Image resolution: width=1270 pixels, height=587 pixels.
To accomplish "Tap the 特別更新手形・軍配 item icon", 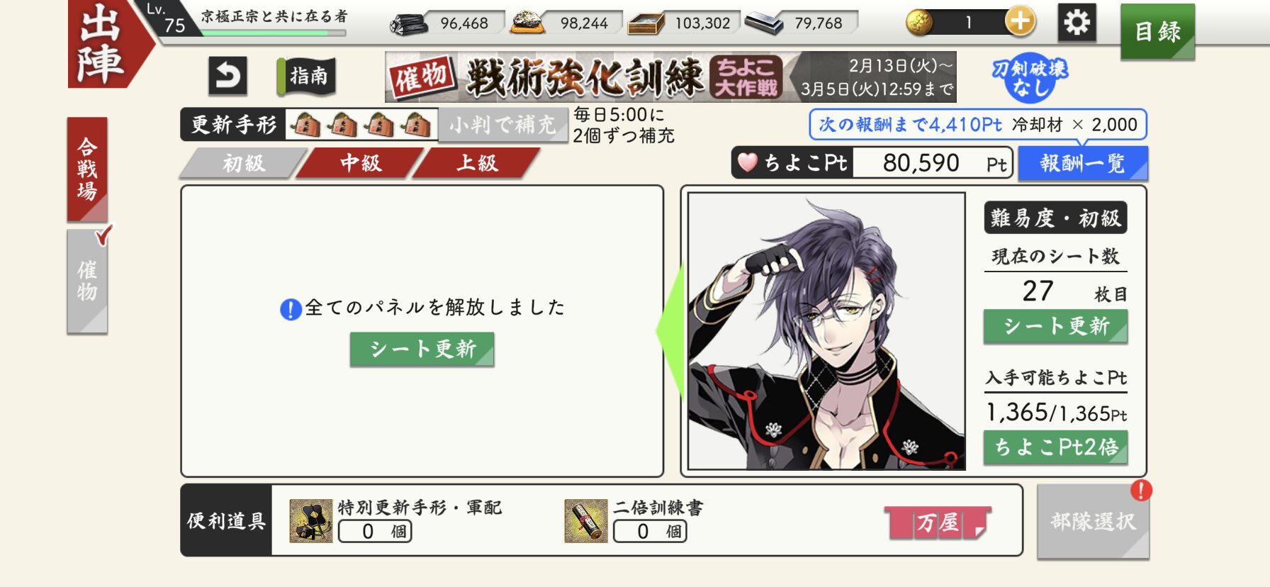I will 311,521.
